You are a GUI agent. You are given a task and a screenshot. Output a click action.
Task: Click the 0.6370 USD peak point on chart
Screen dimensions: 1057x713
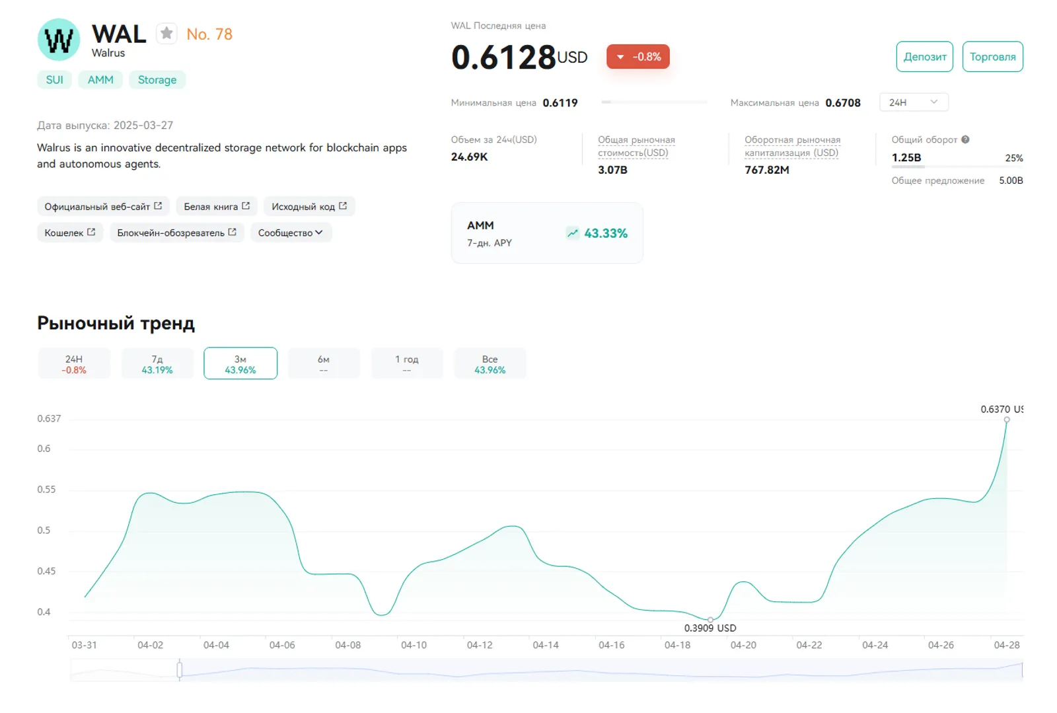pyautogui.click(x=1007, y=420)
